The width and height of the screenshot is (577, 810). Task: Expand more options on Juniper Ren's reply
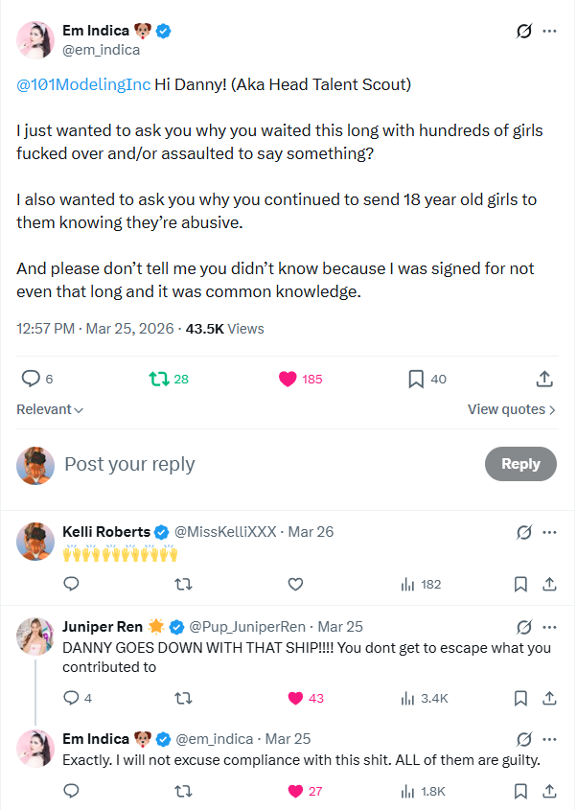pyautogui.click(x=550, y=627)
